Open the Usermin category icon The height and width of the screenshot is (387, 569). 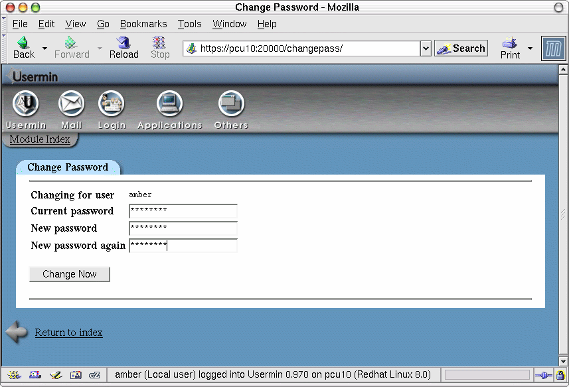[x=25, y=104]
